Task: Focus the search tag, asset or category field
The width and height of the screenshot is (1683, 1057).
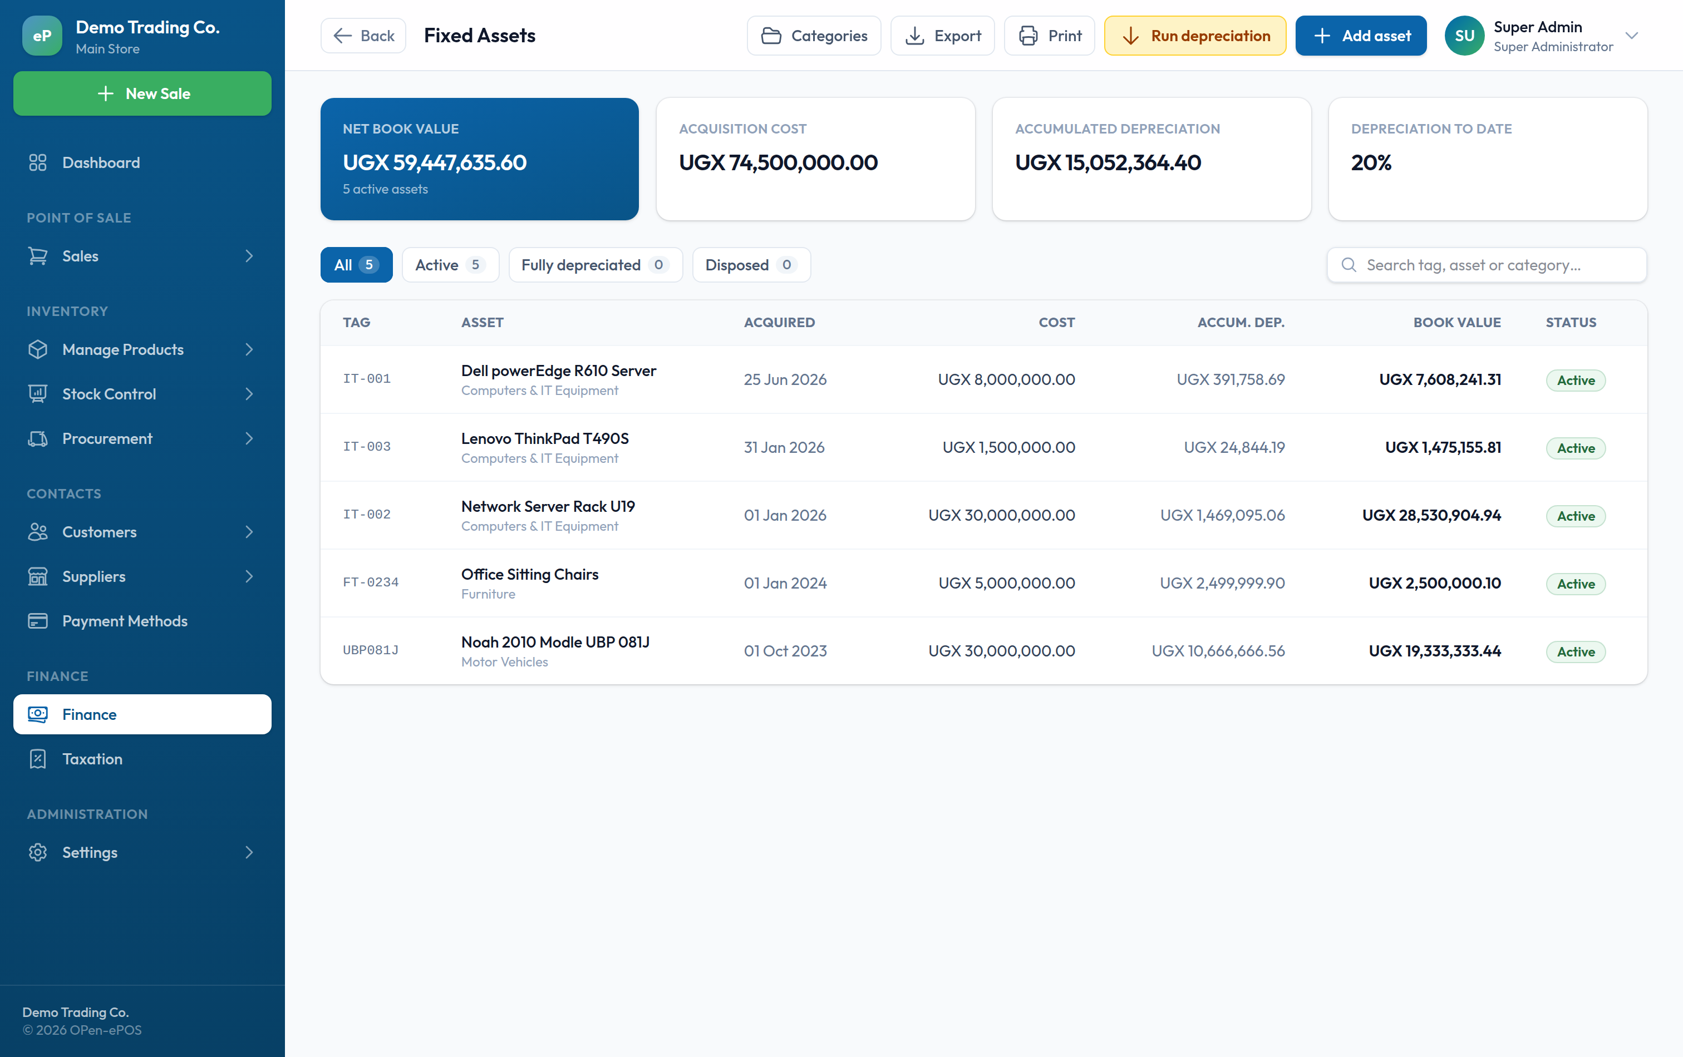Action: 1487,265
